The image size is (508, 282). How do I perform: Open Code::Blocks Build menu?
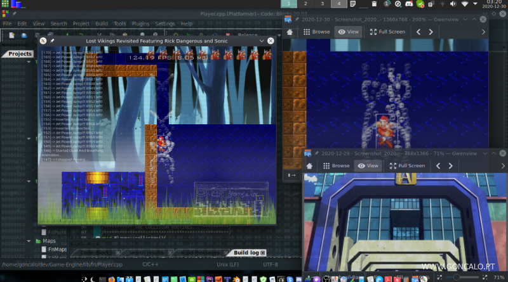pyautogui.click(x=102, y=23)
